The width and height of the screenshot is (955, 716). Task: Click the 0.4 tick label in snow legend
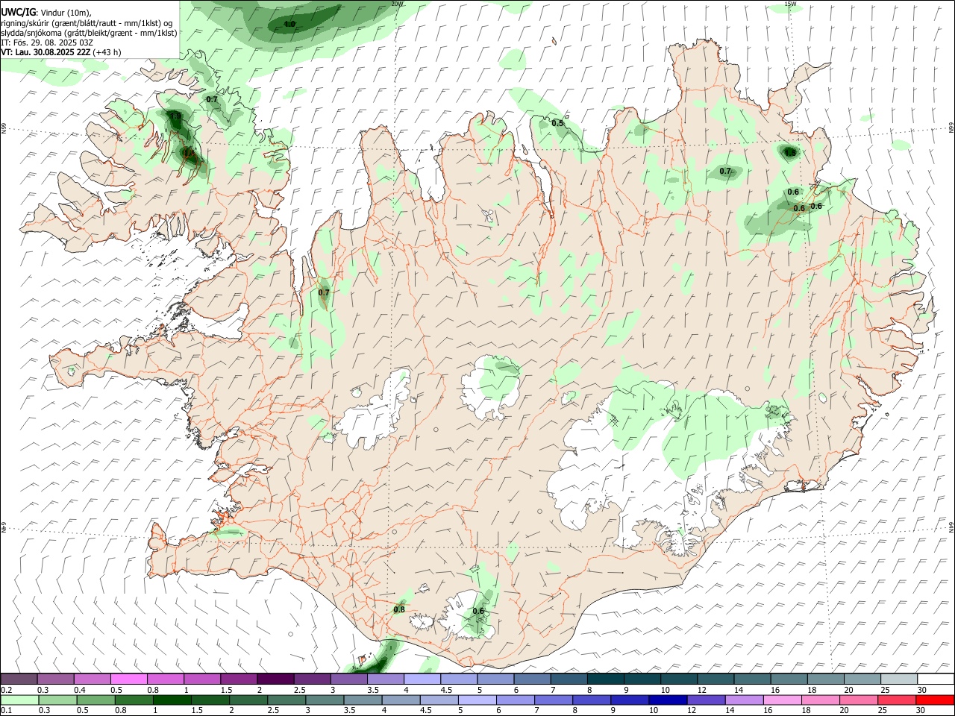coord(80,690)
